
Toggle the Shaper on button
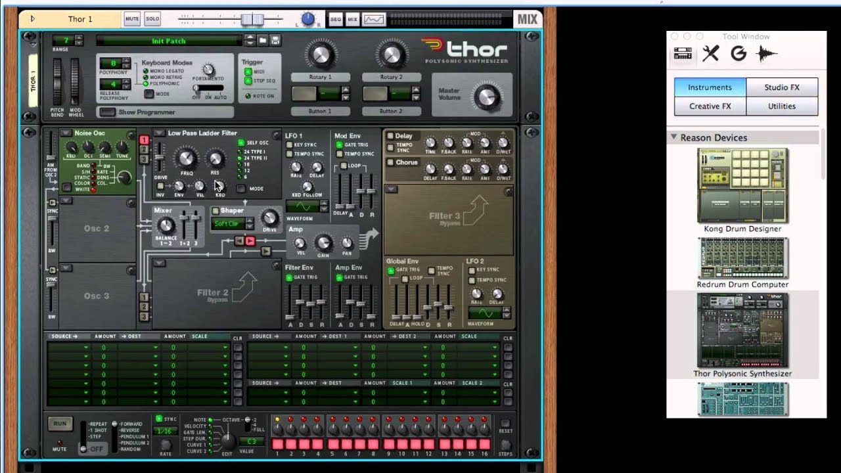[216, 211]
